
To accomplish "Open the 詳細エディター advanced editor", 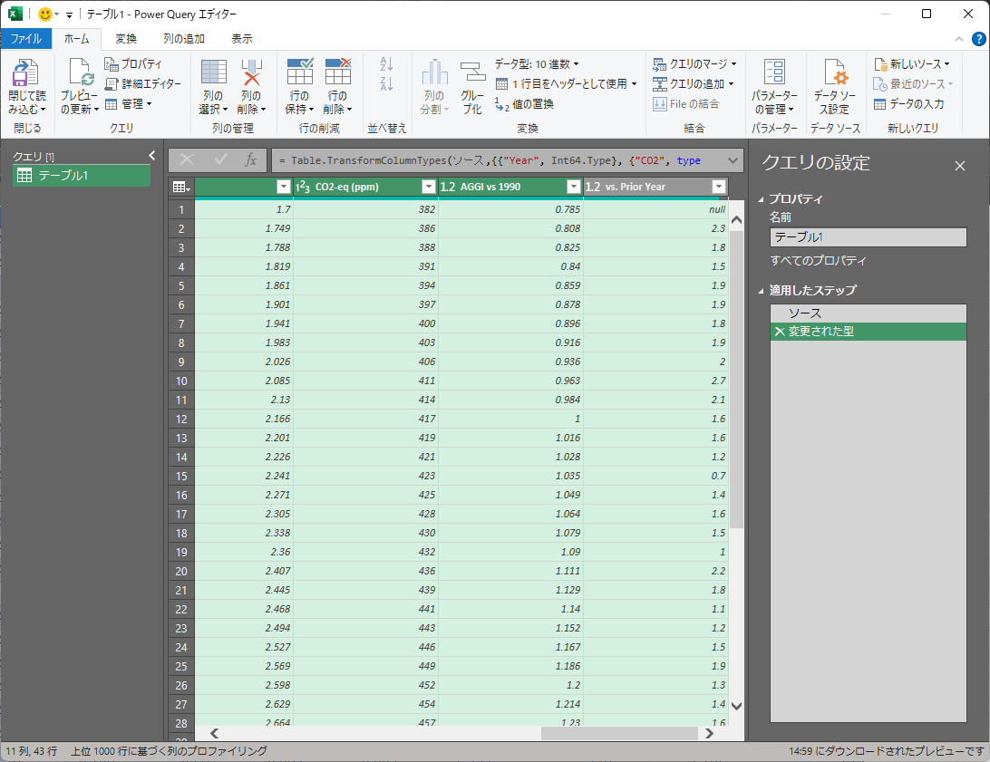I will click(x=142, y=84).
